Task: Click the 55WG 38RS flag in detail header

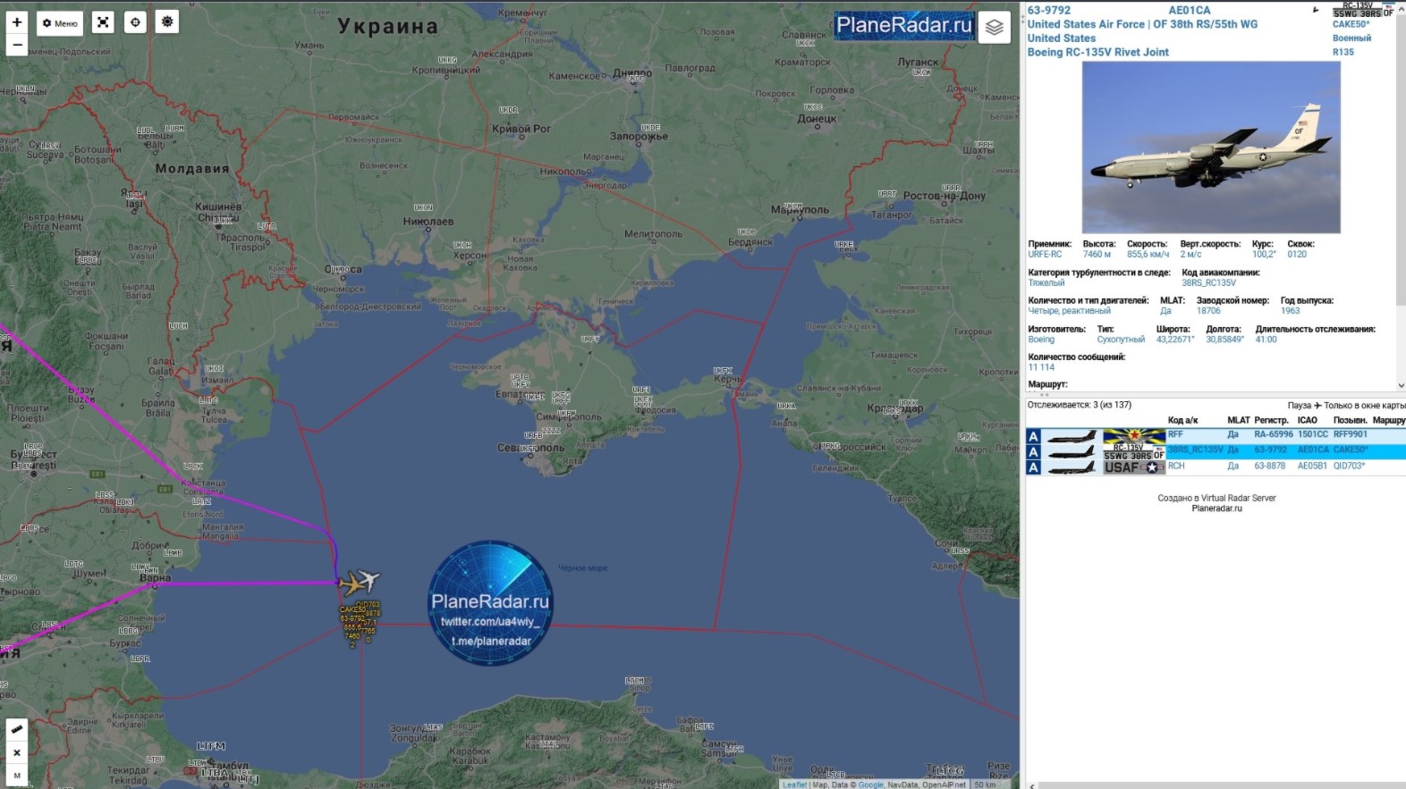Action: tap(1363, 10)
